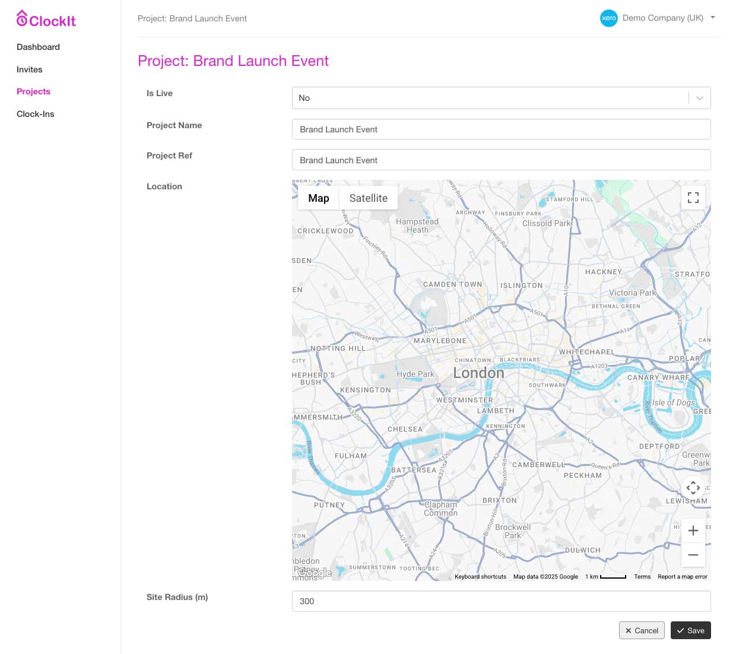The image size is (736, 654).
Task: Click Hampstead Heath on the map
Action: point(417,226)
